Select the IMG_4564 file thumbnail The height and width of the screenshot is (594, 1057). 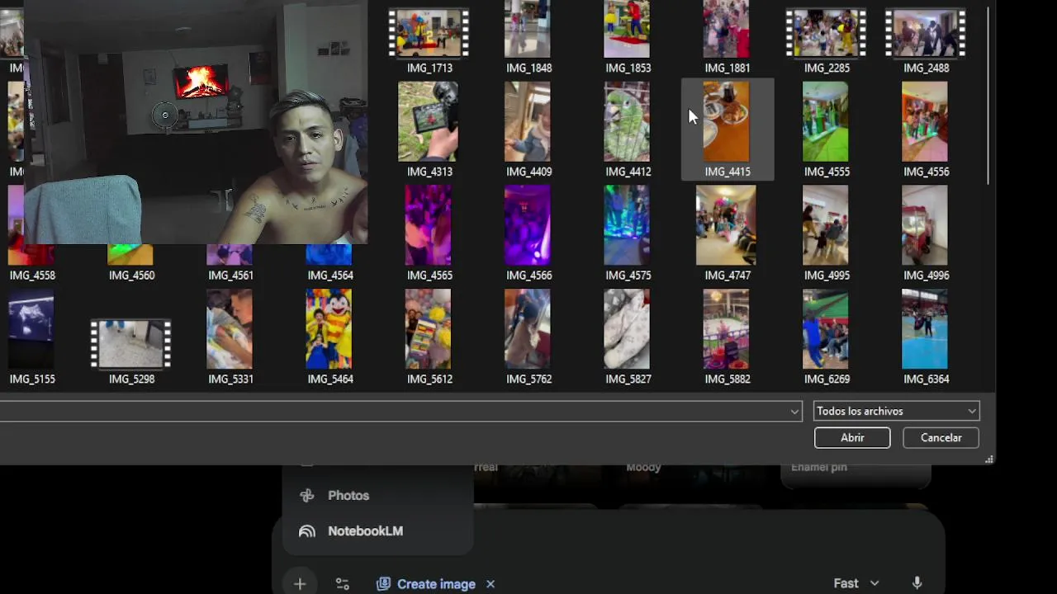(x=329, y=255)
